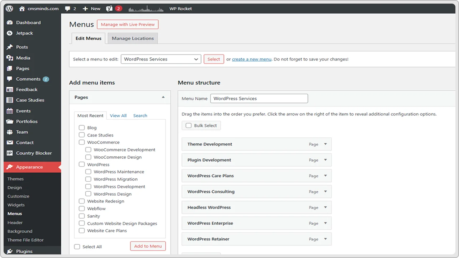Expand WordPress Enterprise item options
459x258 pixels.
pyautogui.click(x=326, y=223)
